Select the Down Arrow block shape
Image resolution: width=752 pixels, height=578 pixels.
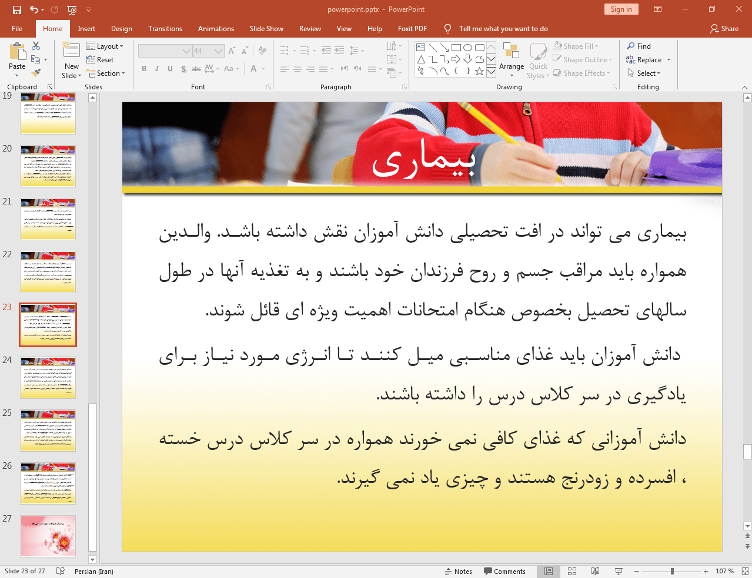coord(468,59)
